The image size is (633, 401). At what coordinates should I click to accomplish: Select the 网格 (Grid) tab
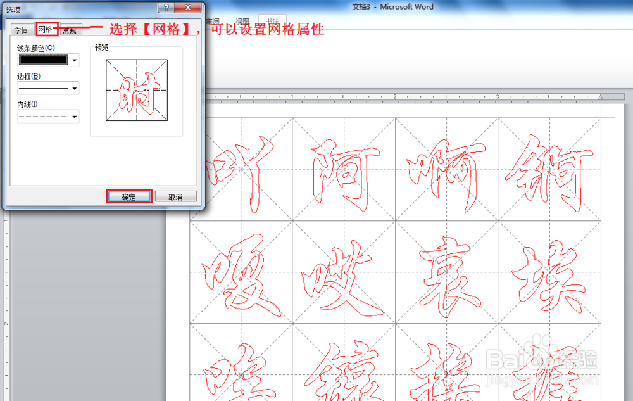click(x=46, y=29)
